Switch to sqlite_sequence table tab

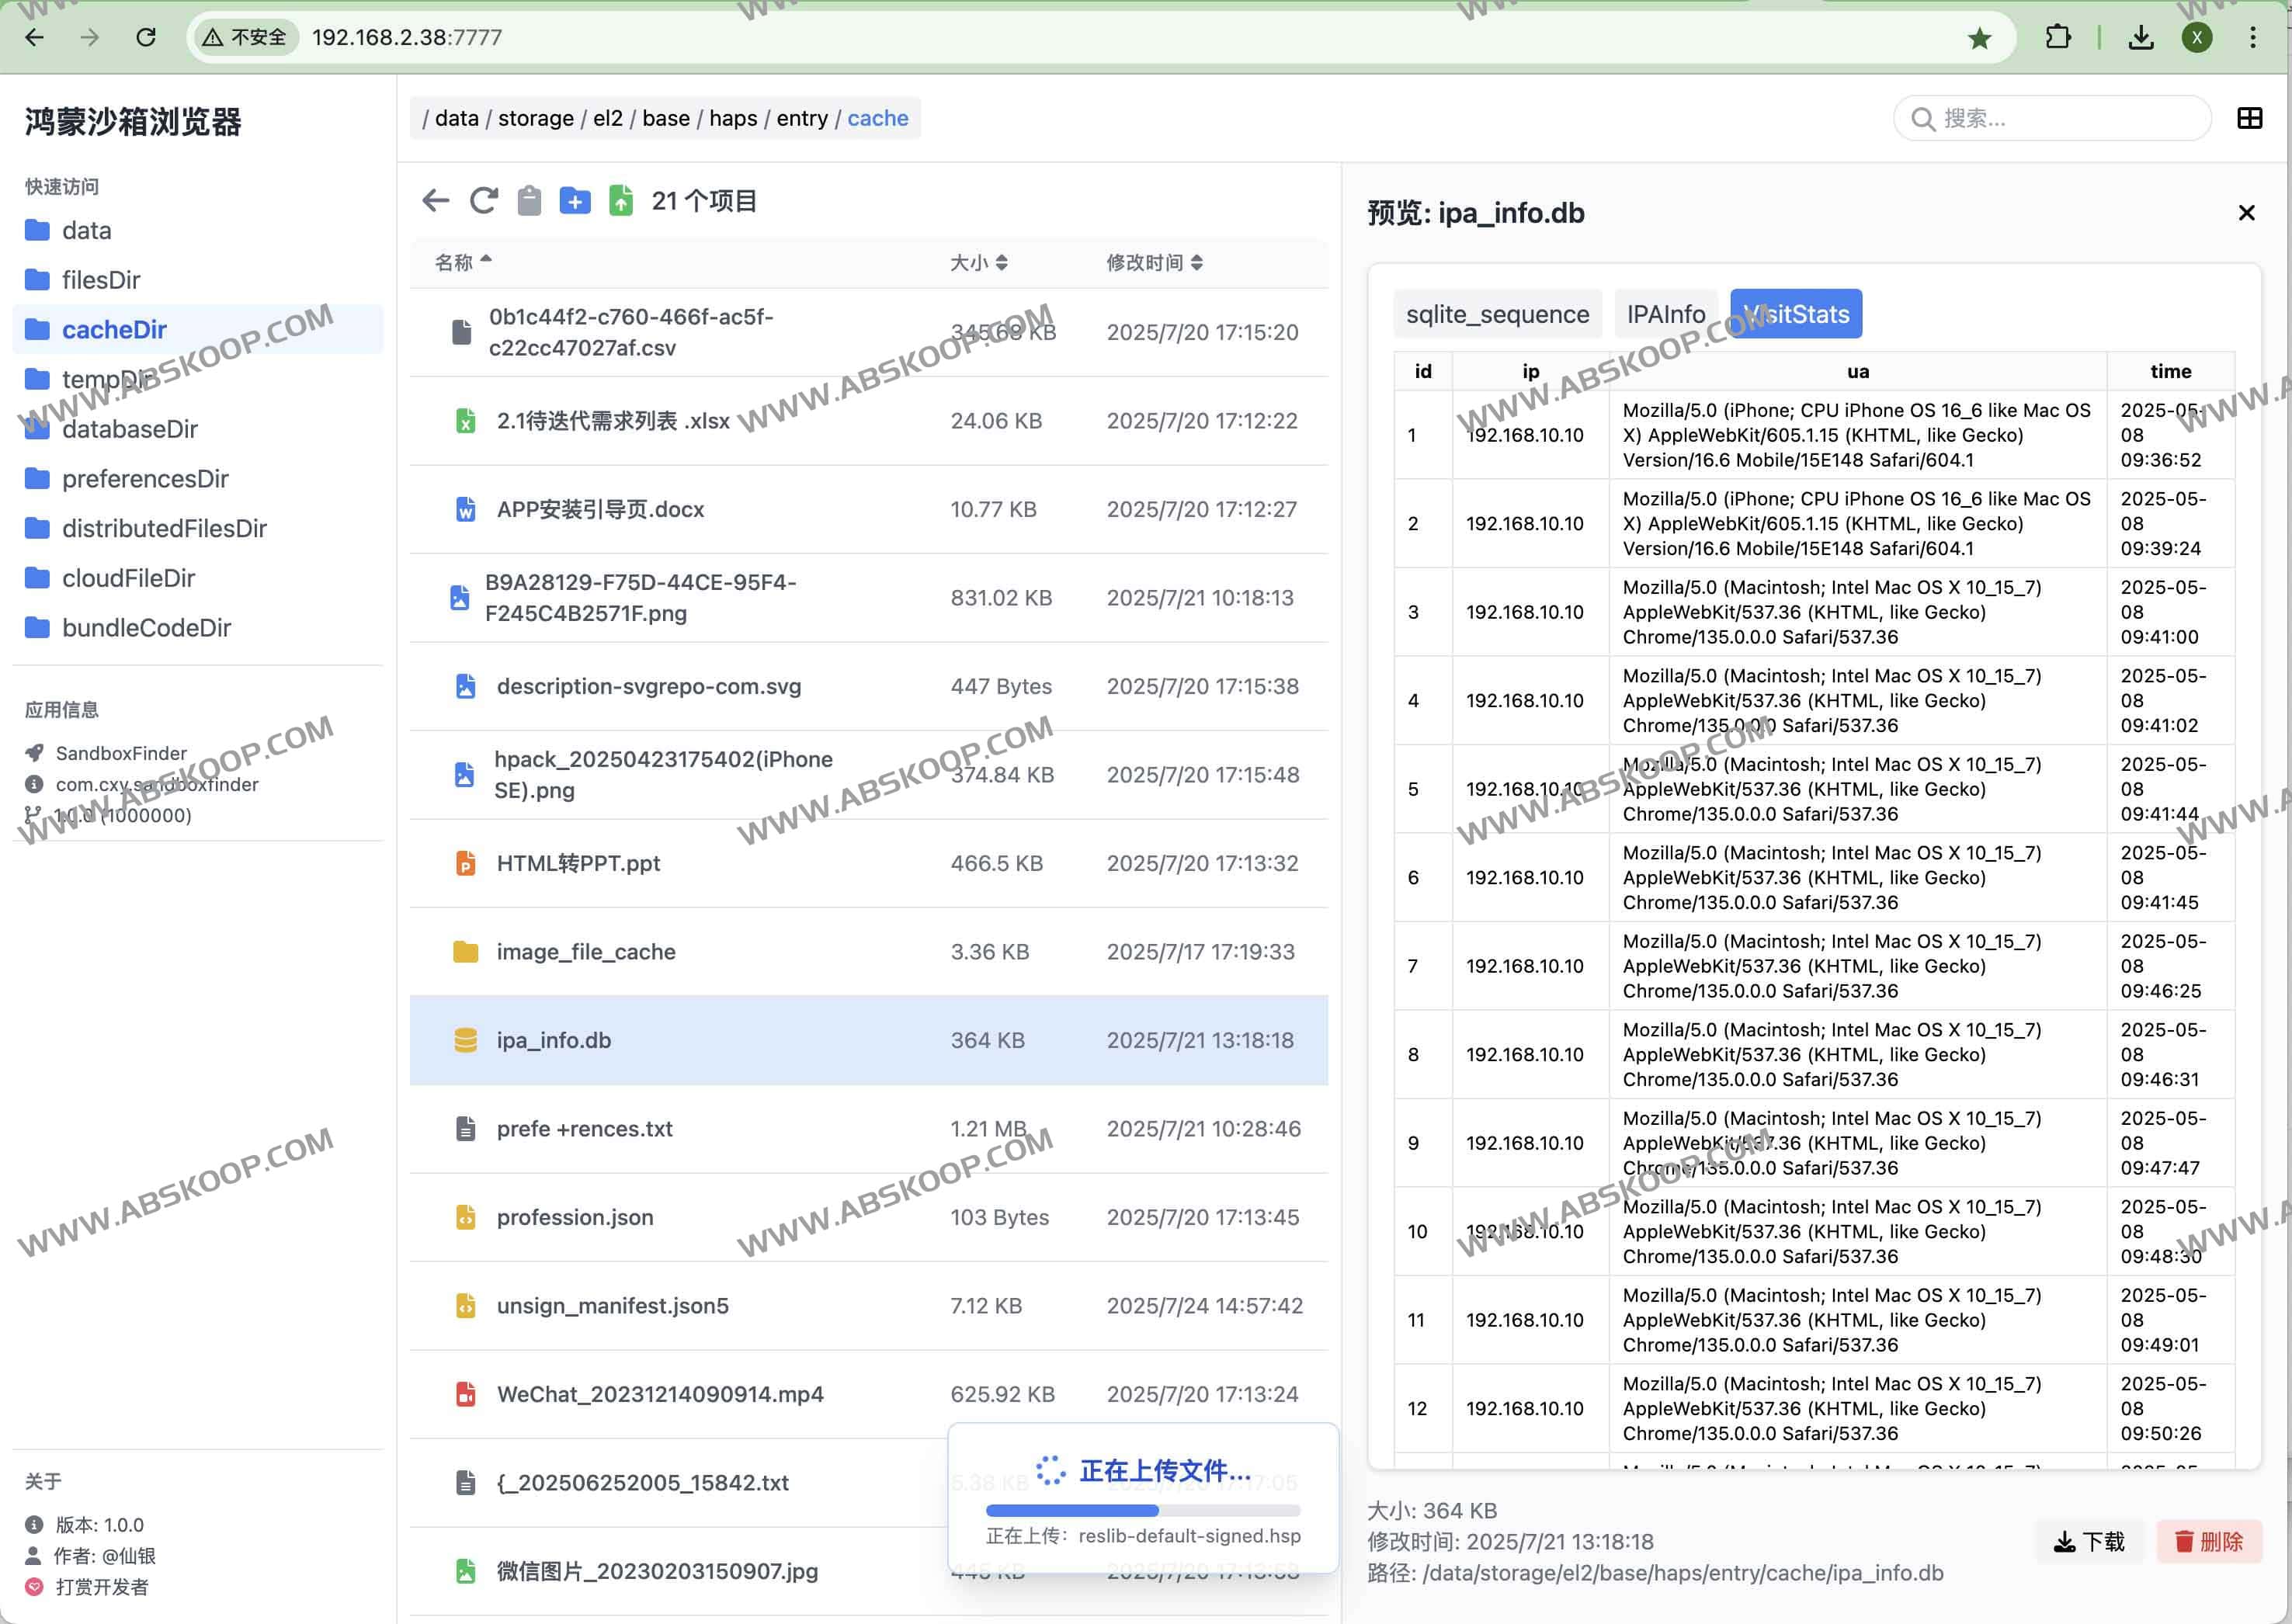click(1497, 314)
